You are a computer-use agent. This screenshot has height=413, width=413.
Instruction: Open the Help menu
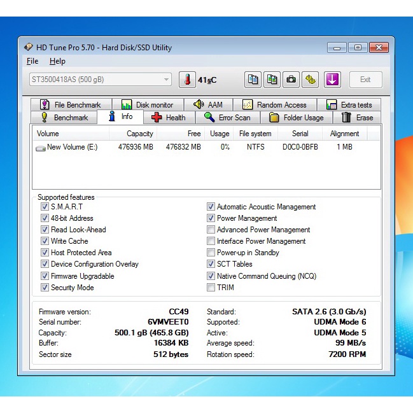57,61
